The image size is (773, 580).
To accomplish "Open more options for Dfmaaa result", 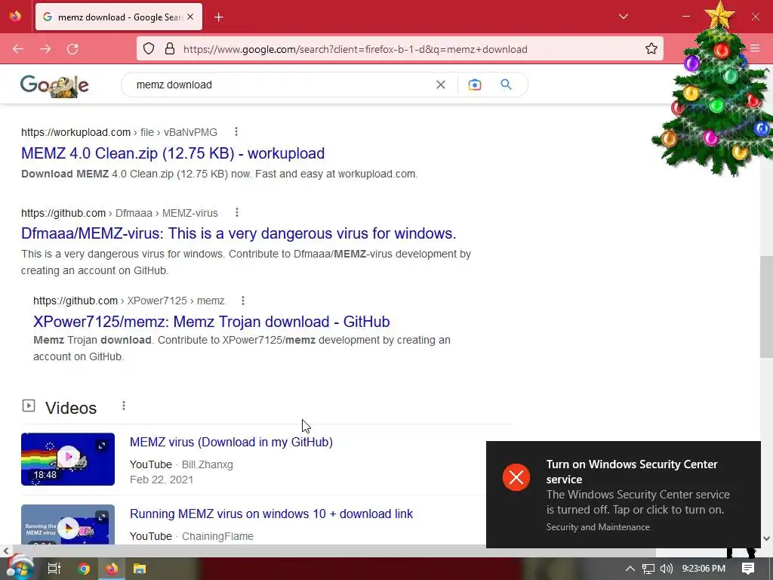I will [x=236, y=212].
